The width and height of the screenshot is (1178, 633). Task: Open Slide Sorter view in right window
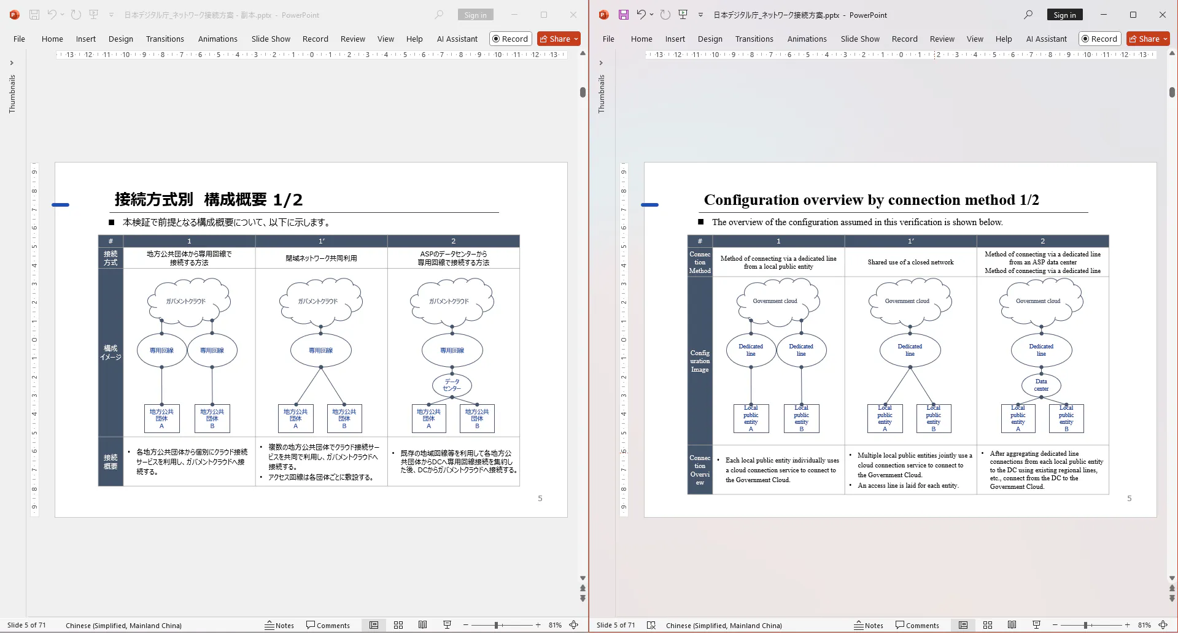[x=988, y=625]
